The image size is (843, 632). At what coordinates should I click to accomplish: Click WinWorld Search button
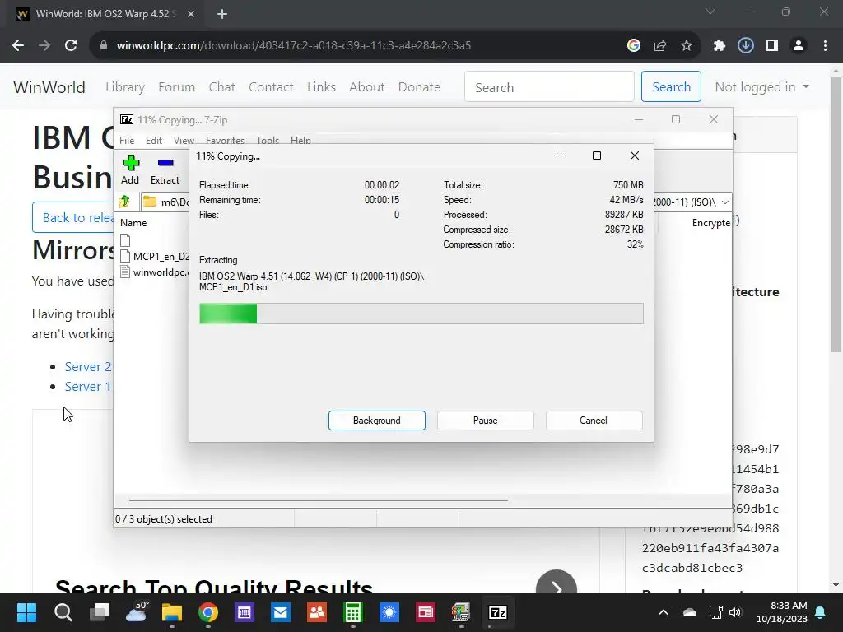pos(671,86)
